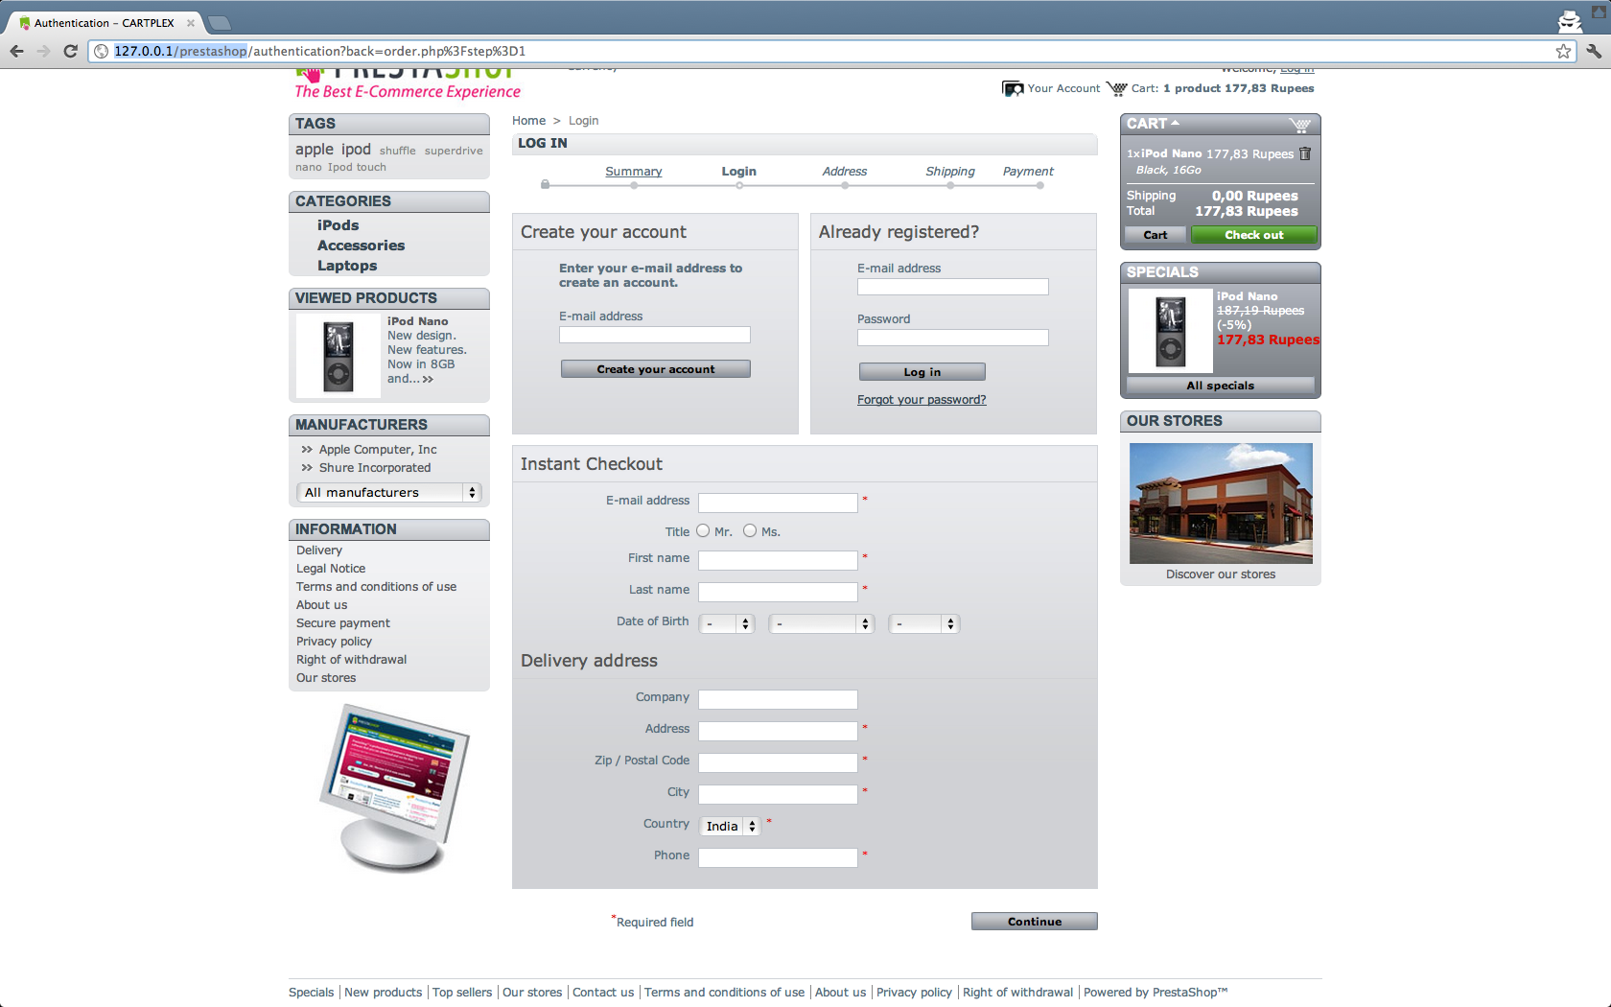Select the Payment order step
The height and width of the screenshot is (1007, 1611).
click(1028, 172)
